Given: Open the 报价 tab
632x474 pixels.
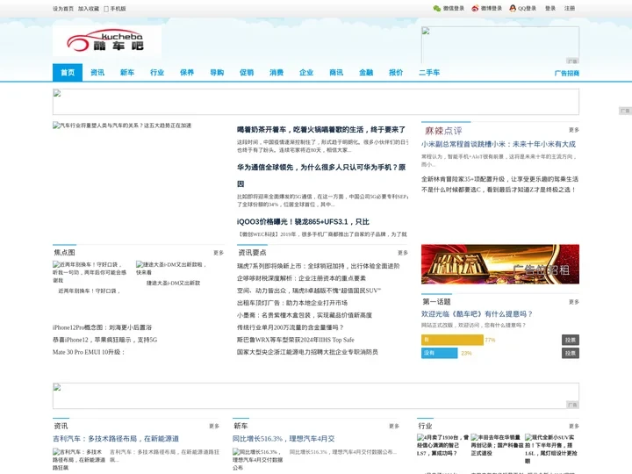Looking at the screenshot, I should 395,73.
